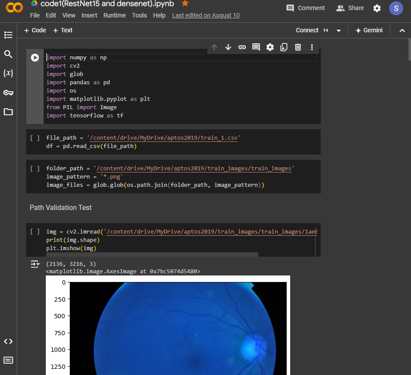The image size is (411, 375).
Task: Copy link to the selected cell
Action: [242, 47]
